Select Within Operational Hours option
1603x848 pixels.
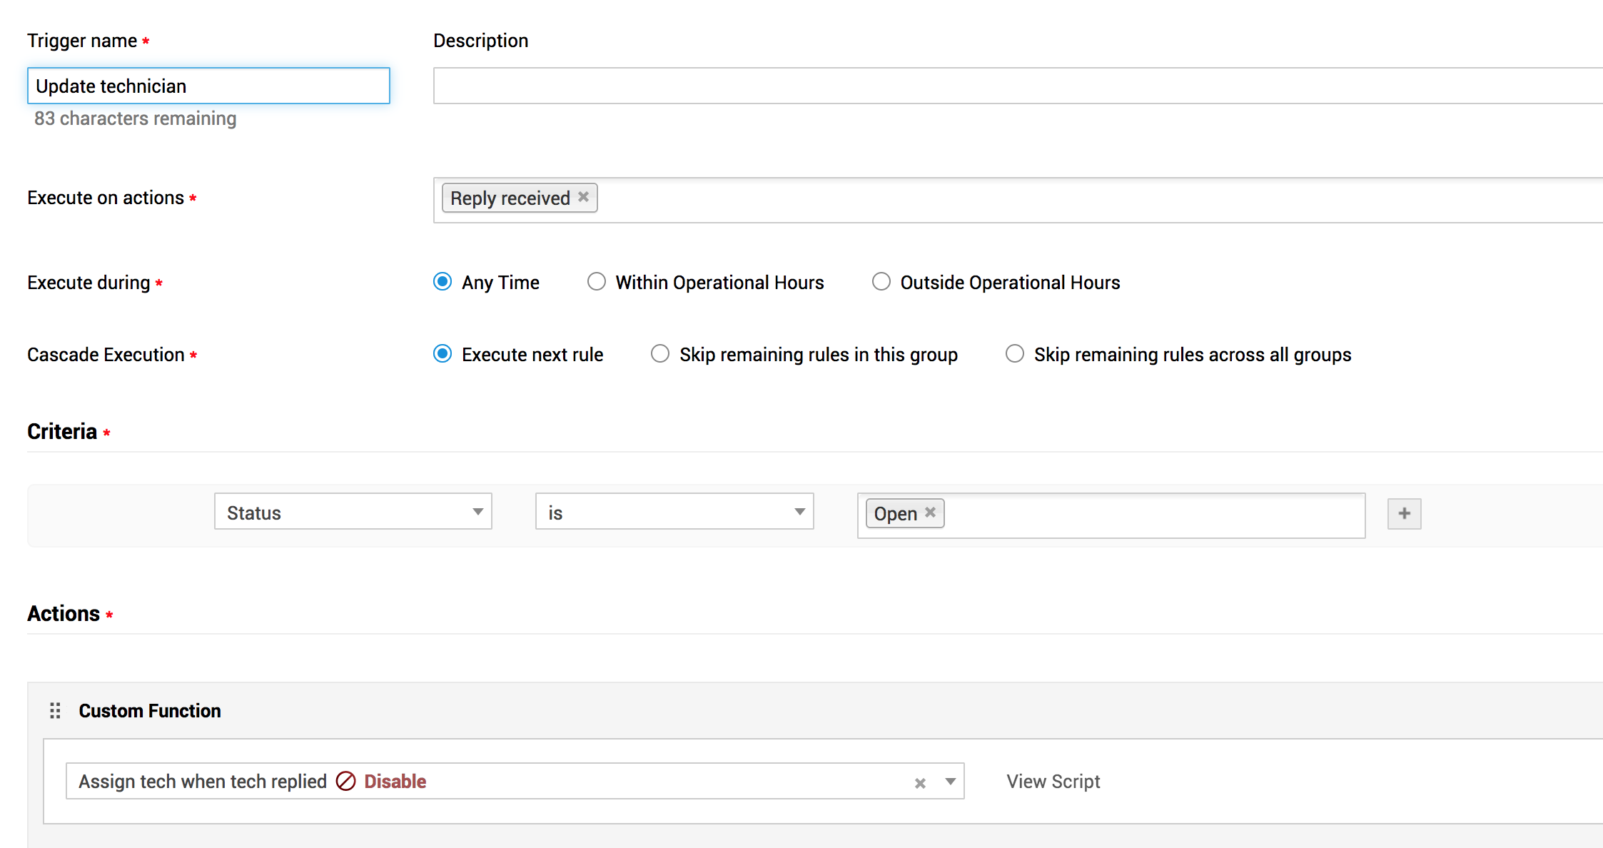click(x=597, y=282)
